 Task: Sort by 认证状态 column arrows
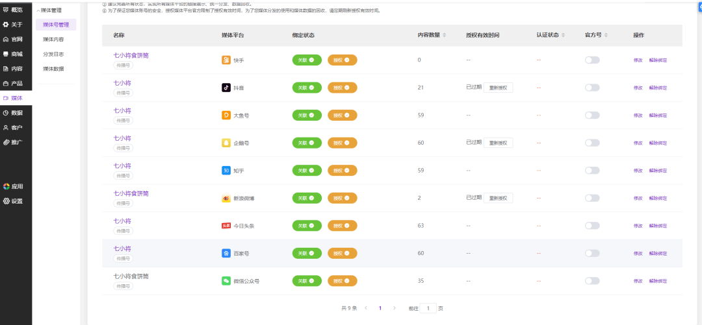[563, 35]
